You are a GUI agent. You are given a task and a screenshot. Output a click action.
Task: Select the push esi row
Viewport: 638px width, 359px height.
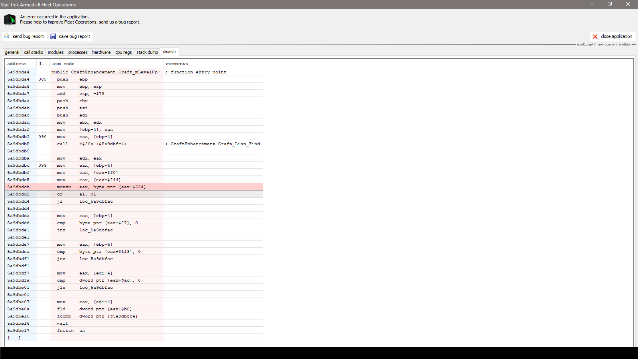134,108
